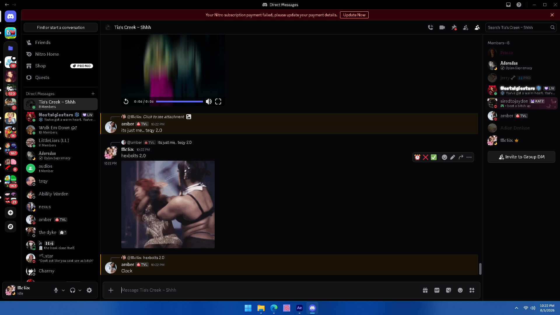Open the DM with teqy

61,181
